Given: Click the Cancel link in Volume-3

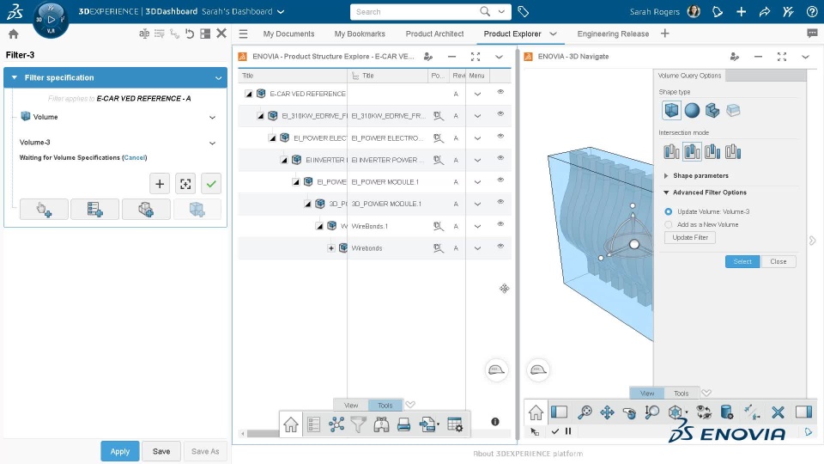Looking at the screenshot, I should click(x=135, y=157).
